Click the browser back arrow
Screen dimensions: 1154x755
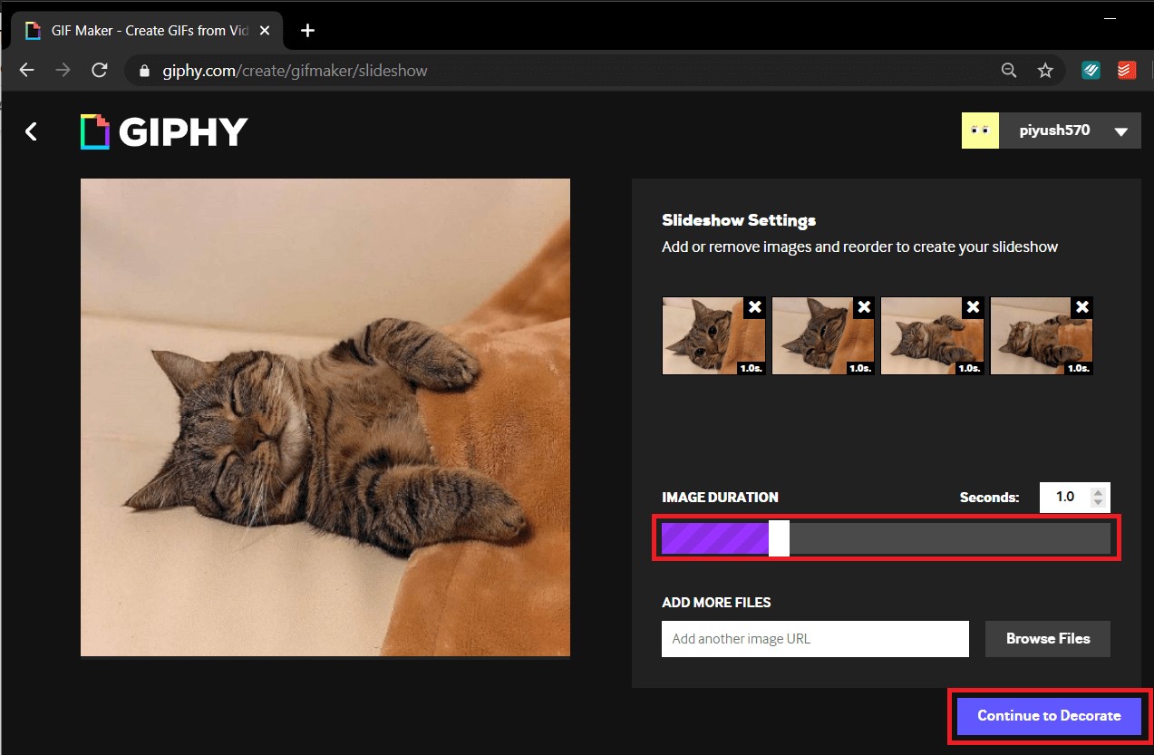(27, 71)
